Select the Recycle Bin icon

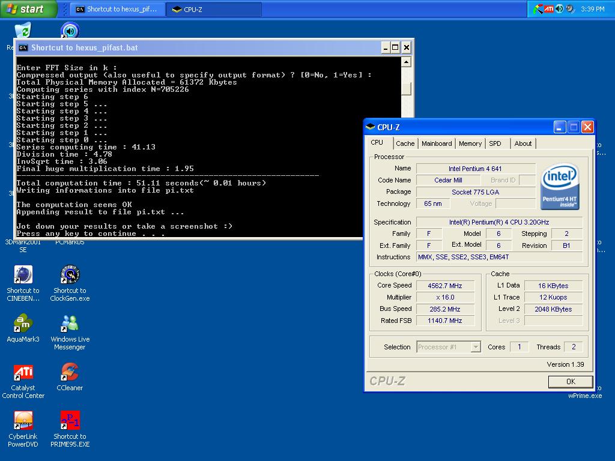tap(23, 30)
